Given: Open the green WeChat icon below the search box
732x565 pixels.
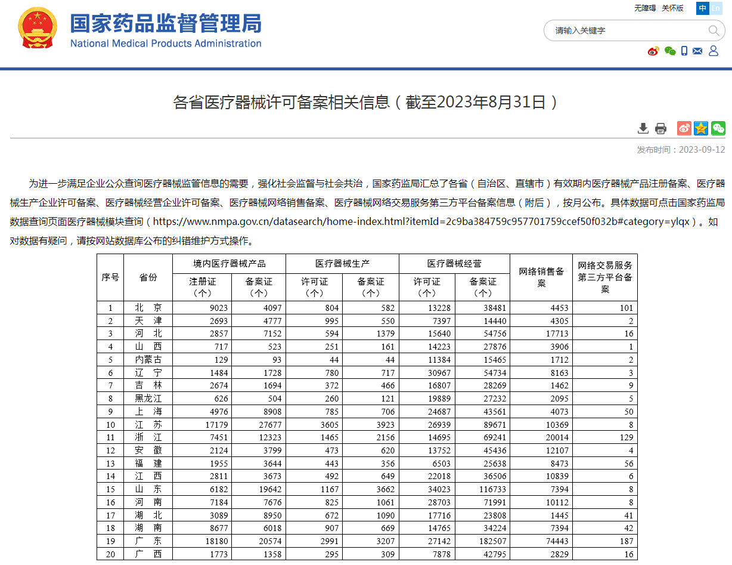Looking at the screenshot, I should [x=670, y=51].
